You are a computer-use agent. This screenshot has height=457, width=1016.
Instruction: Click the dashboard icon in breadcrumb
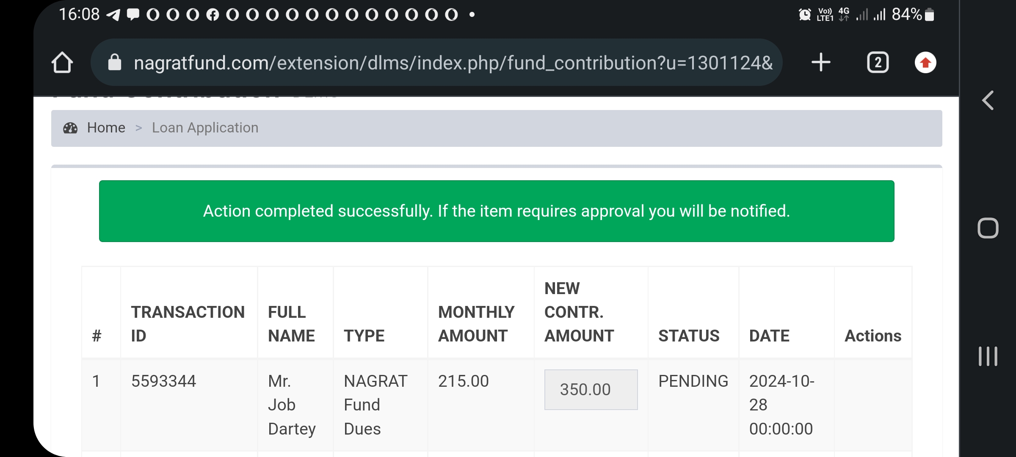tap(70, 128)
